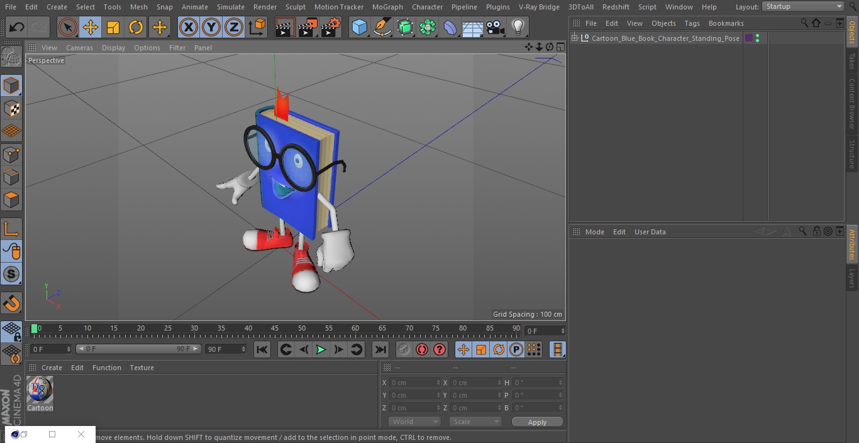Open the MoGraph menu

coord(387,7)
